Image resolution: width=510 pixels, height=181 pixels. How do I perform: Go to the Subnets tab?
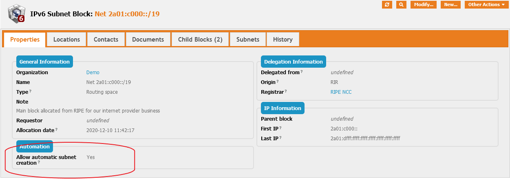tap(248, 40)
